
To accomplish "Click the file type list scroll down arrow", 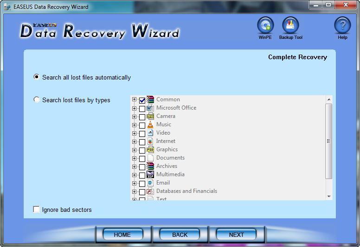I will 329,197.
